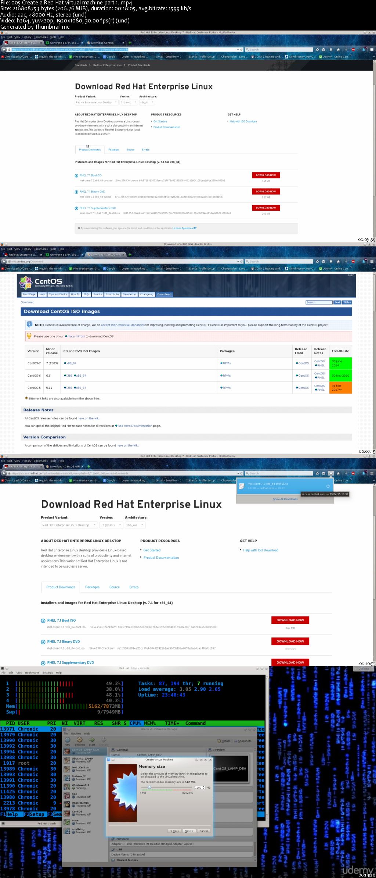This screenshot has height=878, width=376.
Task: Click the Network section header in VirtualBox
Action: [123, 839]
